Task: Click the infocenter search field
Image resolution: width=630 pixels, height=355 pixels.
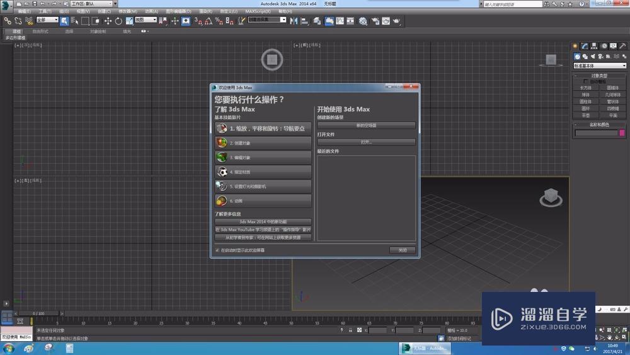Action: [x=512, y=4]
